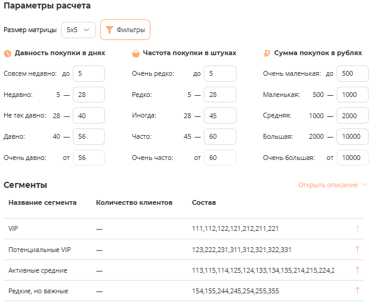Click the basket icon beside Частота покупки
373x303 pixels.
pos(136,53)
